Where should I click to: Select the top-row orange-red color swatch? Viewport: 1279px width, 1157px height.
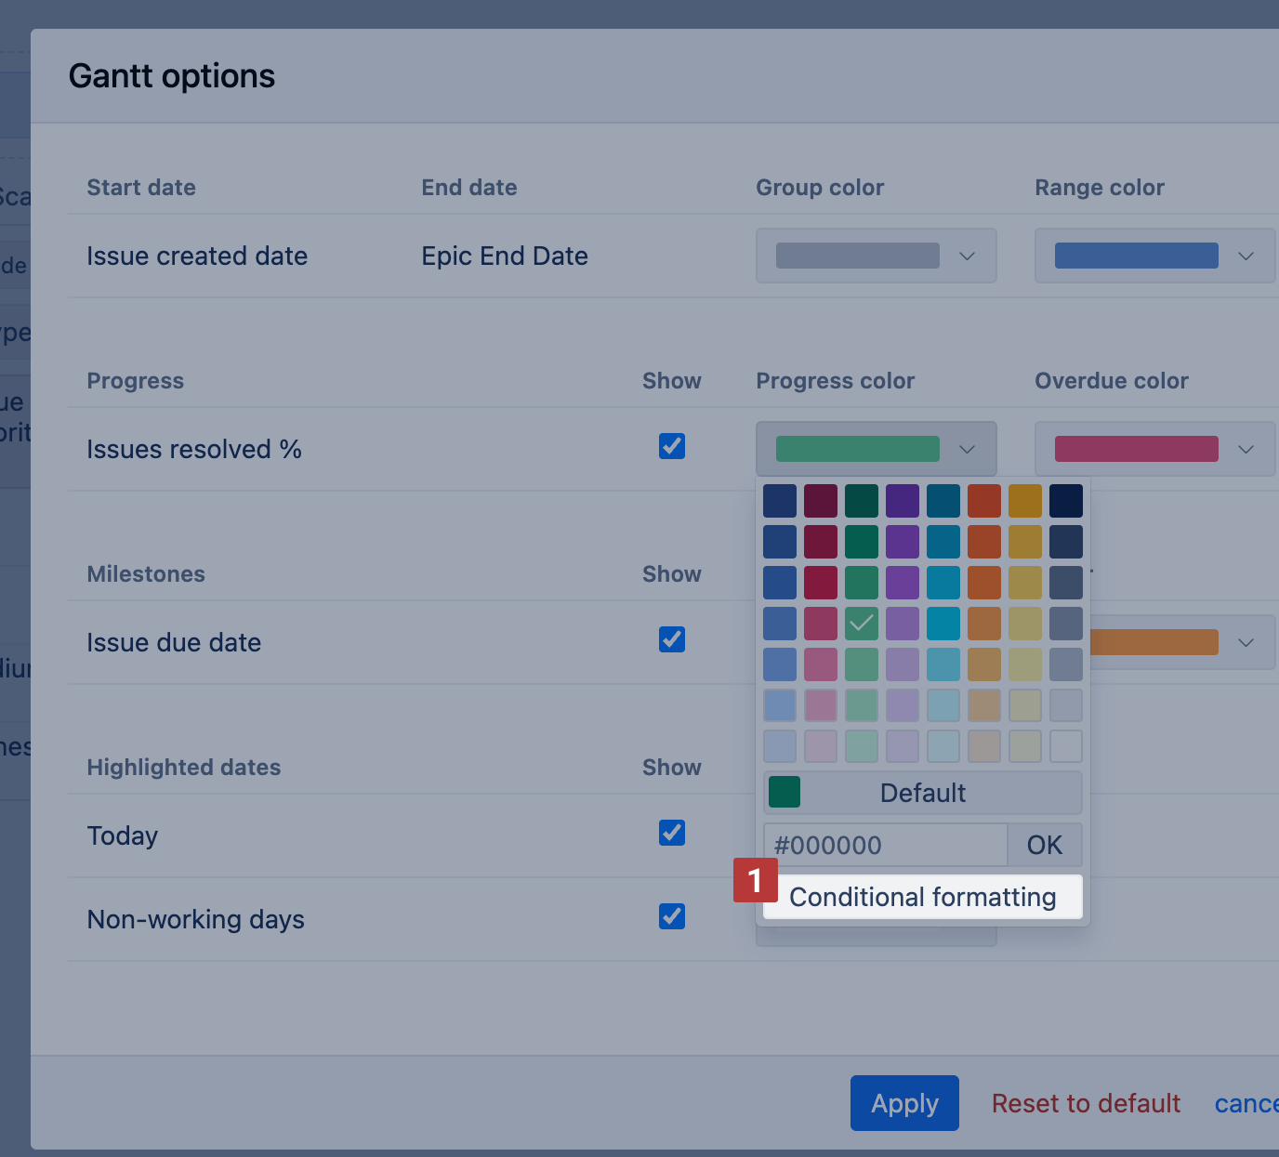click(984, 501)
